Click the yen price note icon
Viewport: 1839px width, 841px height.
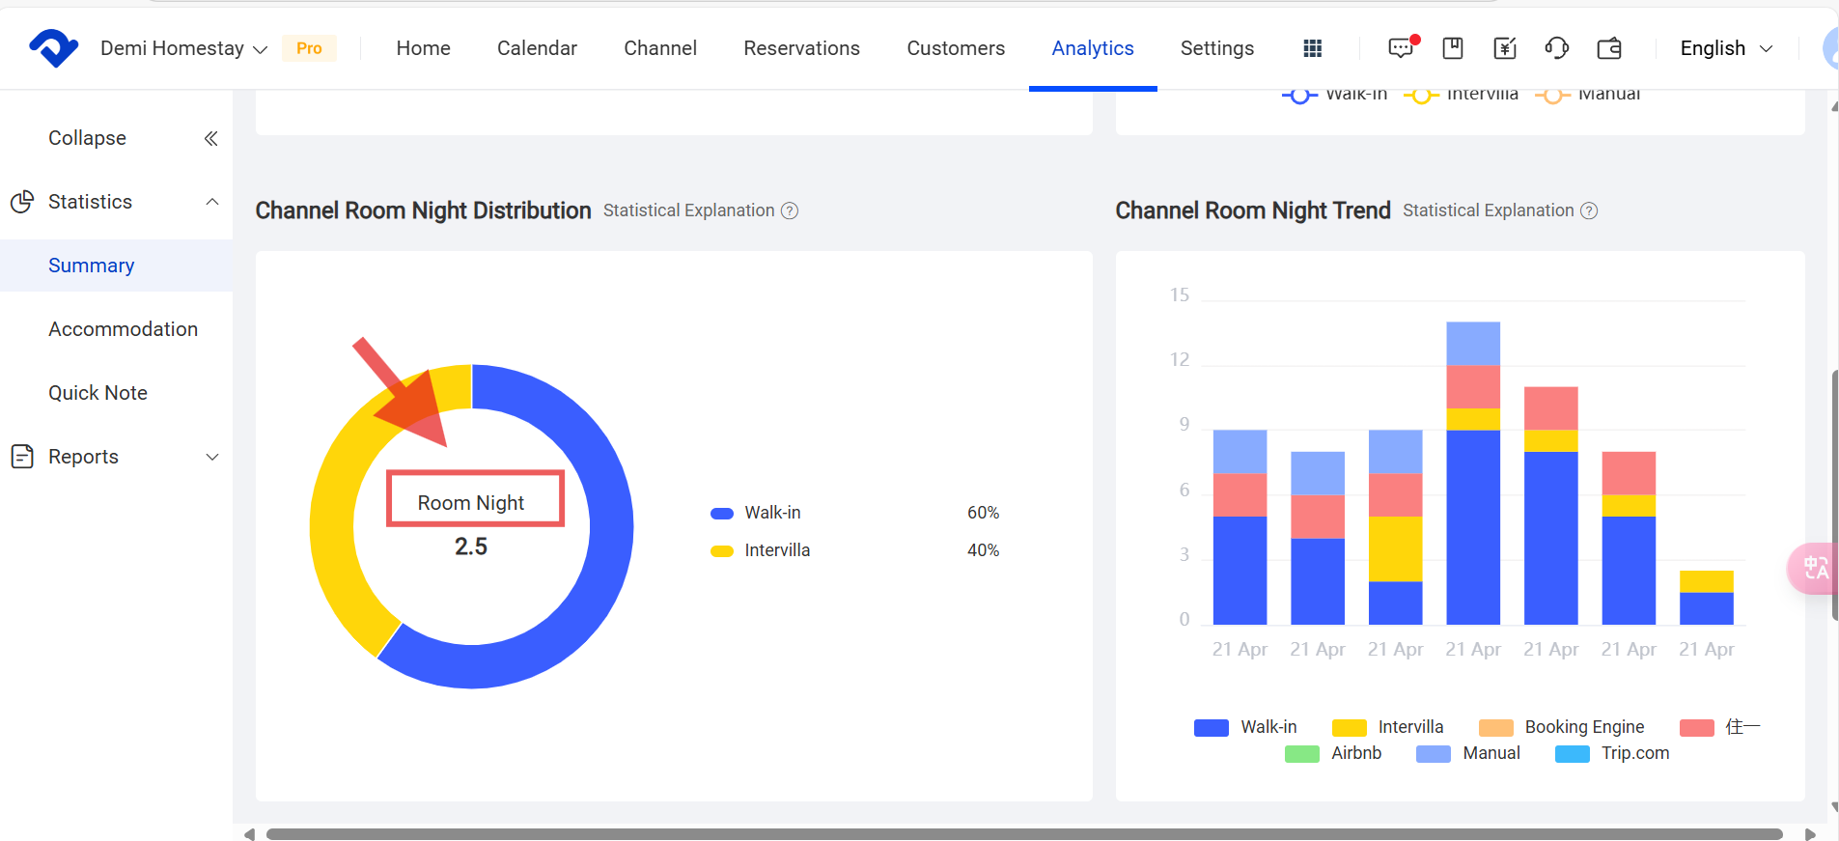[1505, 48]
